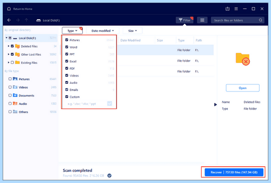This screenshot has width=271, height=183.
Task: Expand the Other Lost Files node
Action: pyautogui.click(x=9, y=54)
